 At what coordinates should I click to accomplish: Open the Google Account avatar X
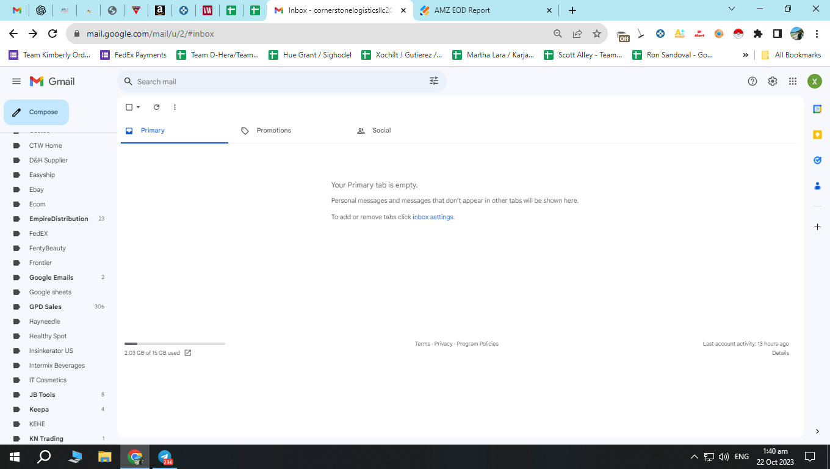click(x=815, y=81)
